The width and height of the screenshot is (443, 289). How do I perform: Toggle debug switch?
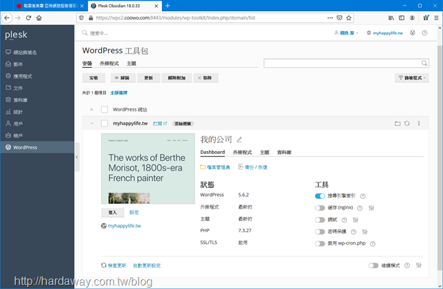pyautogui.click(x=320, y=220)
